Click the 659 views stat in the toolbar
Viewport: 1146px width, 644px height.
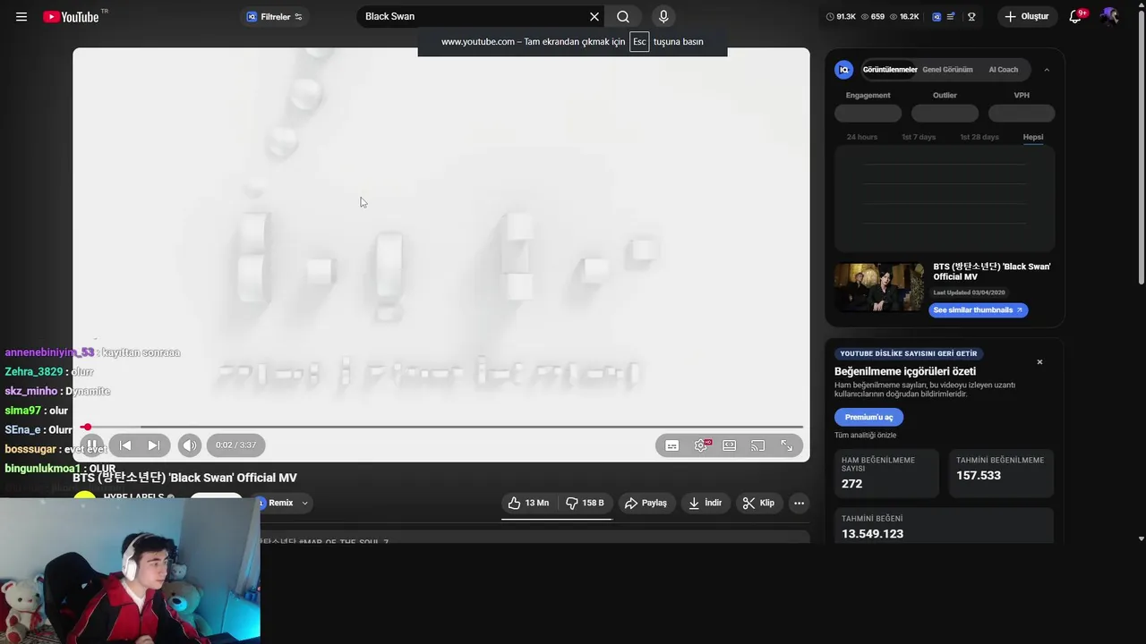tap(873, 16)
